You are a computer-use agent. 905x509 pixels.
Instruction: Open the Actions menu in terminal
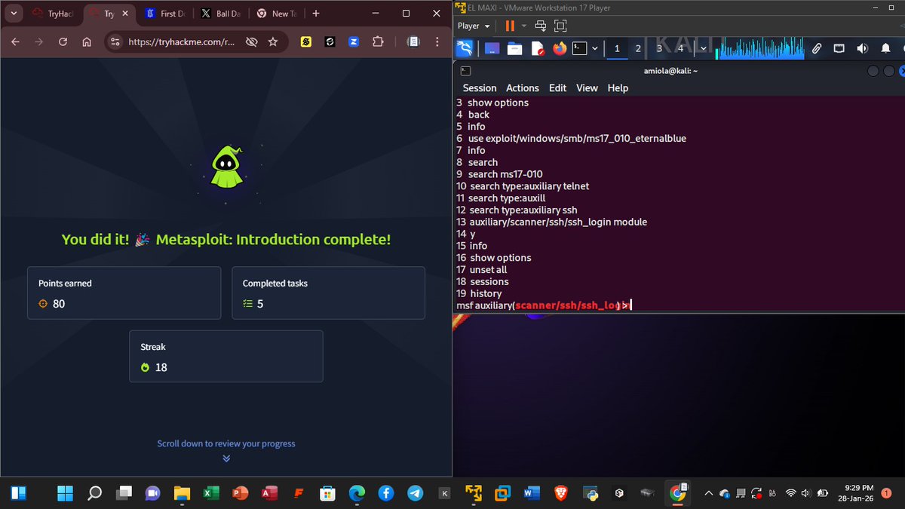click(x=523, y=88)
